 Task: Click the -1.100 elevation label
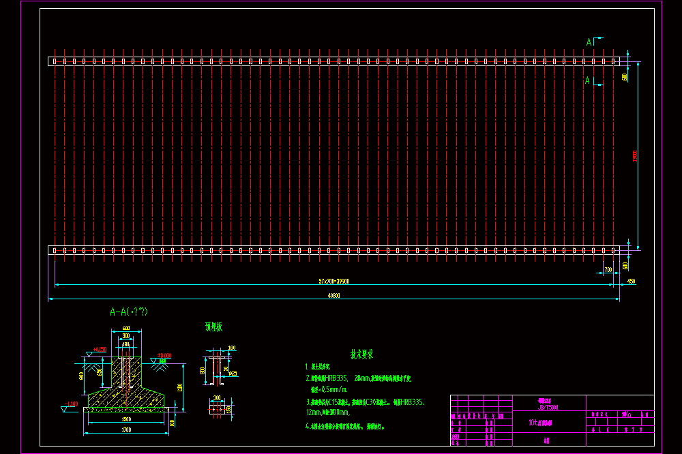[x=71, y=404]
